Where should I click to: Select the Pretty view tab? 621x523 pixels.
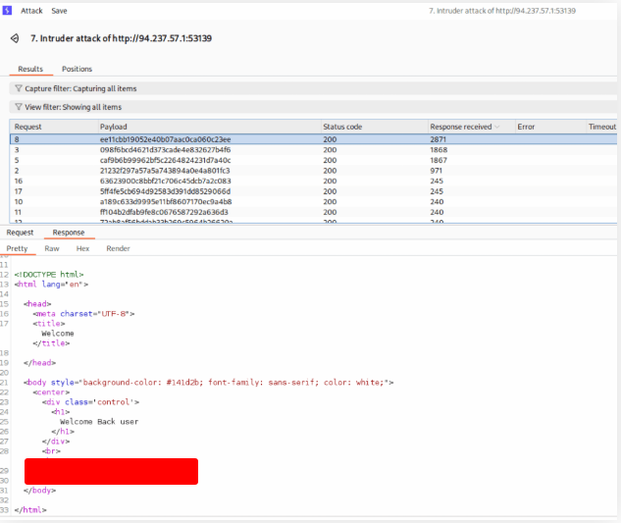[17, 249]
